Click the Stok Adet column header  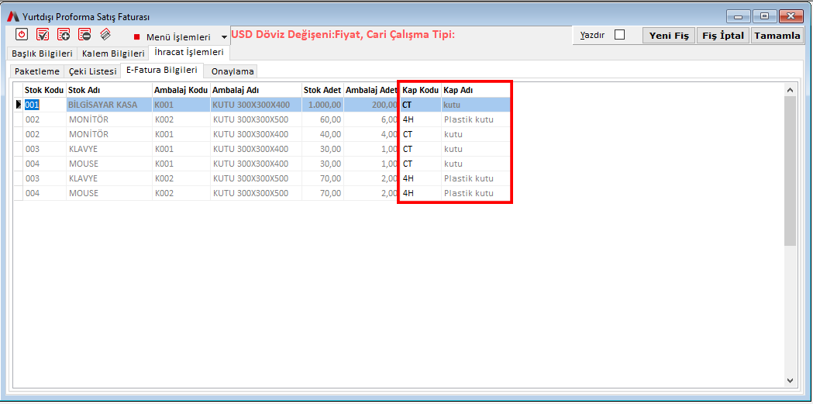[x=322, y=90]
